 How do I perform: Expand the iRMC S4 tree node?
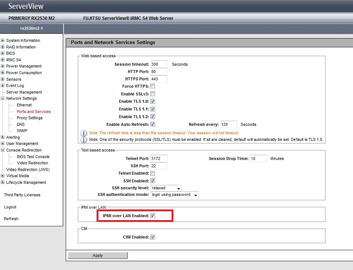[x=3, y=59]
